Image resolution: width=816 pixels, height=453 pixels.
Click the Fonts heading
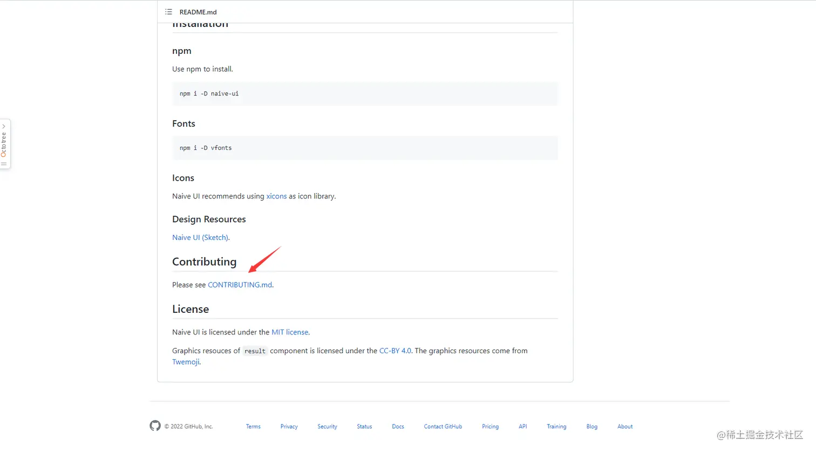tap(183, 123)
